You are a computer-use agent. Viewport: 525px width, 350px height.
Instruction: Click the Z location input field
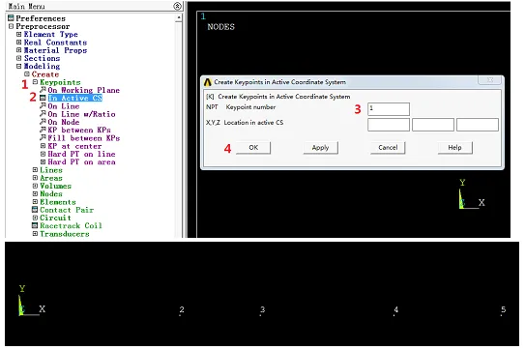[x=478, y=125]
